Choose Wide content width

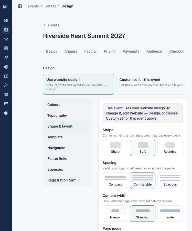pyautogui.click(x=170, y=214)
